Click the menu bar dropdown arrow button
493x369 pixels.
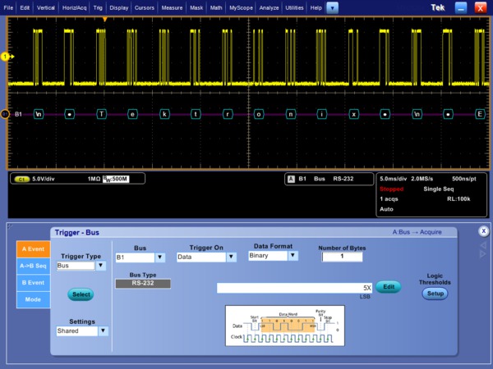pyautogui.click(x=331, y=7)
